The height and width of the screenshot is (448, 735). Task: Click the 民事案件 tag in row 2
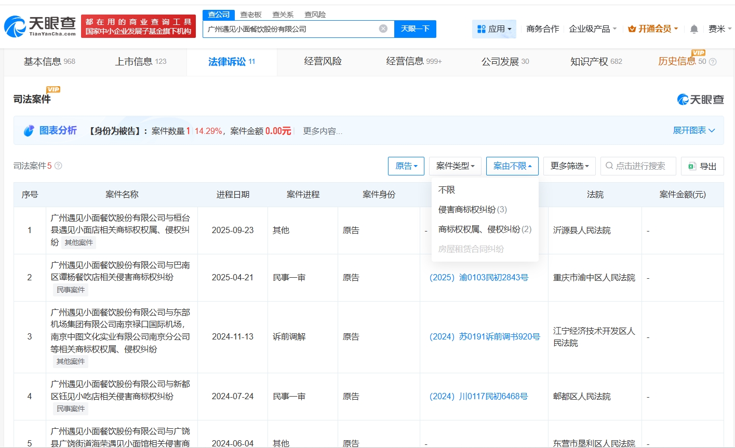click(71, 290)
